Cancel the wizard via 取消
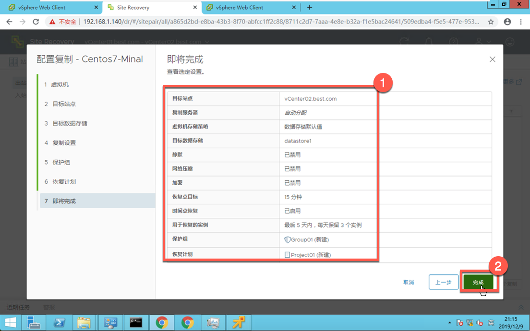 coord(409,282)
